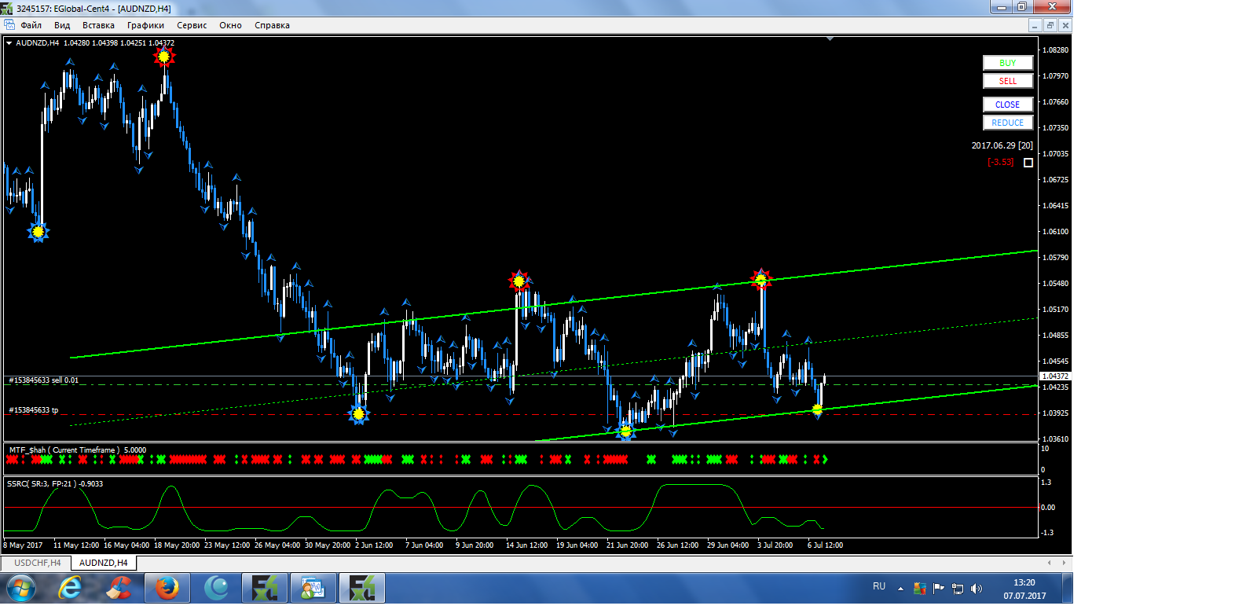This screenshot has width=1257, height=613.
Task: Show hidden system tray icons
Action: 900,588
